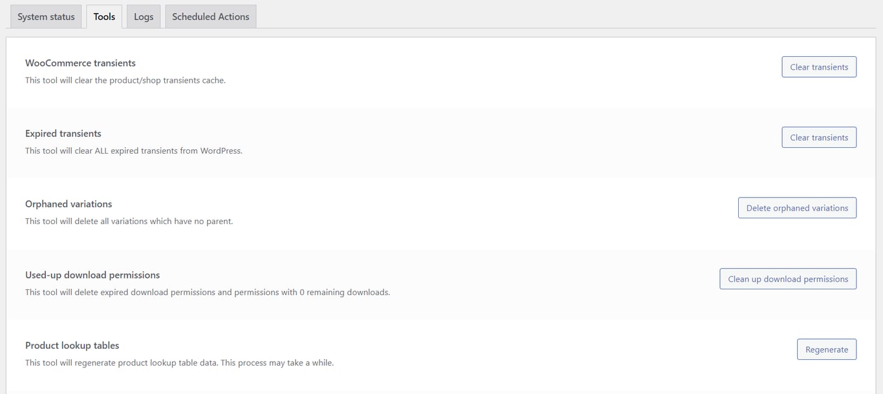Open the Scheduled Actions tab
The height and width of the screenshot is (394, 883).
[x=210, y=16]
